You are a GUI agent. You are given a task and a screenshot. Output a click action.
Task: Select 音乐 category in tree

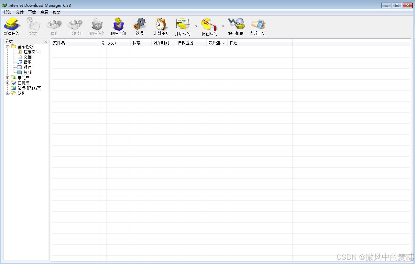click(27, 62)
